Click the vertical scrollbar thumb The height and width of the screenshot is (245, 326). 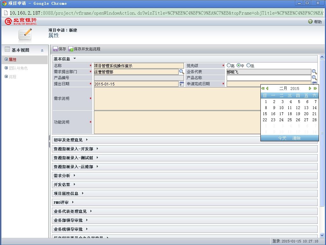click(x=322, y=133)
